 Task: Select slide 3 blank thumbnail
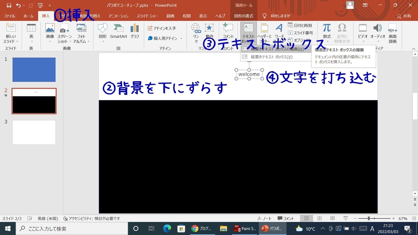[x=34, y=132]
